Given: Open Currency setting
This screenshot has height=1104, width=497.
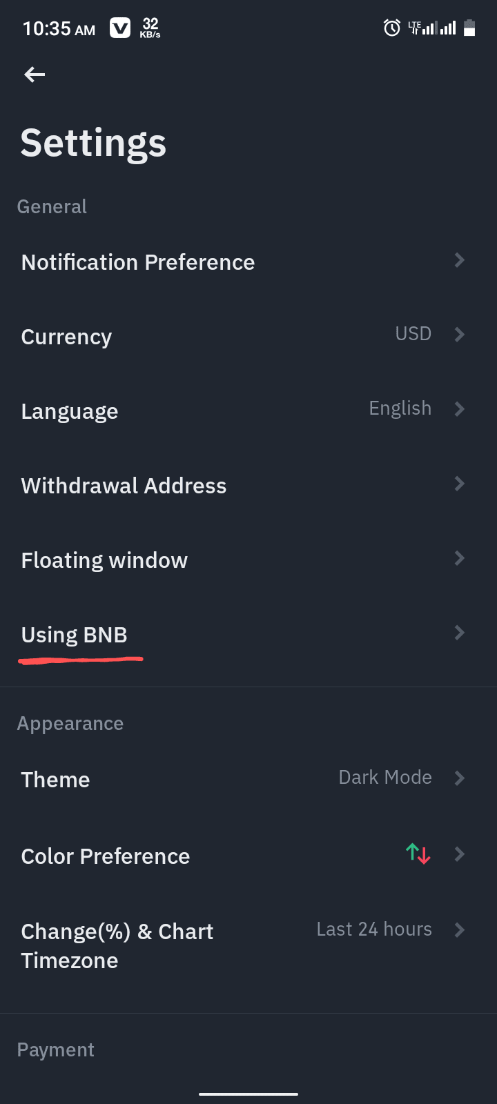Looking at the screenshot, I should pos(66,337).
